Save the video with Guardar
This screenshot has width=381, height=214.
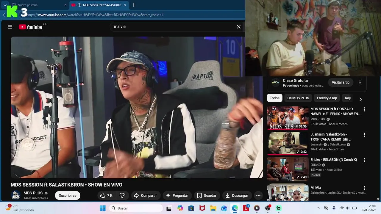(207, 195)
